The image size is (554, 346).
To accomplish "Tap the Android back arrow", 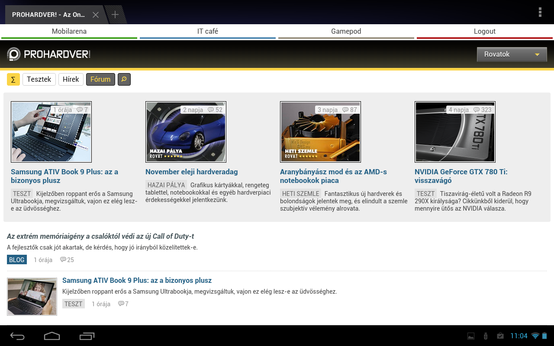I will (x=18, y=336).
